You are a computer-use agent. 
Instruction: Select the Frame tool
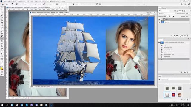pyautogui.click(x=2, y=23)
